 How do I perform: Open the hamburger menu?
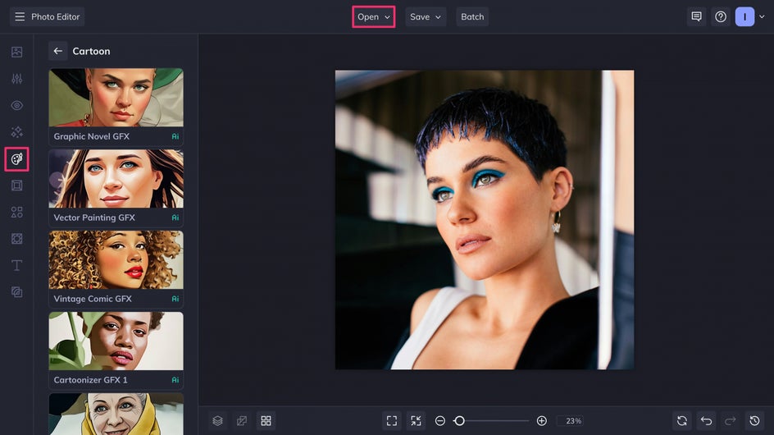(x=20, y=16)
